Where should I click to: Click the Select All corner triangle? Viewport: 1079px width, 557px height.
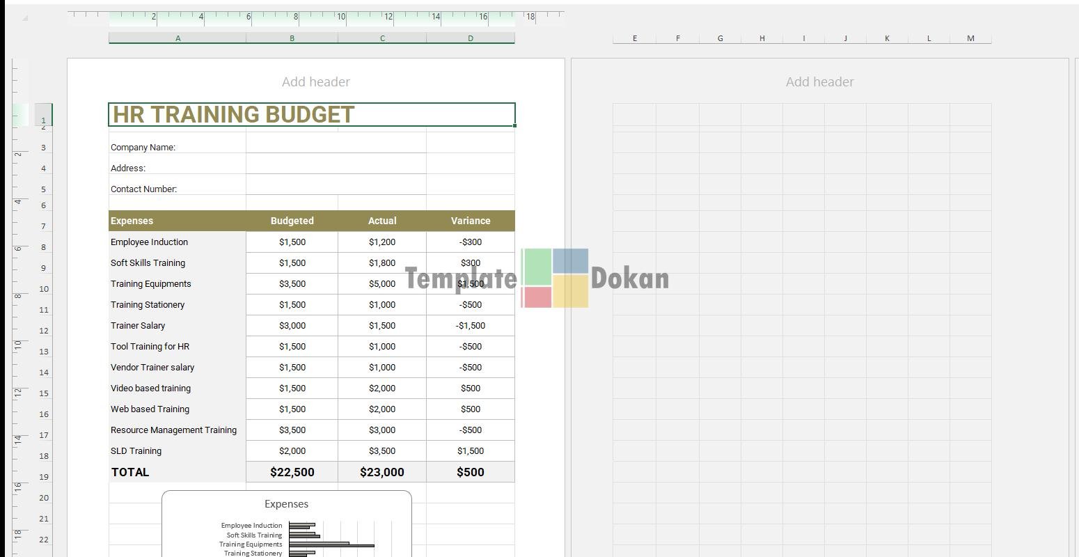(x=25, y=18)
